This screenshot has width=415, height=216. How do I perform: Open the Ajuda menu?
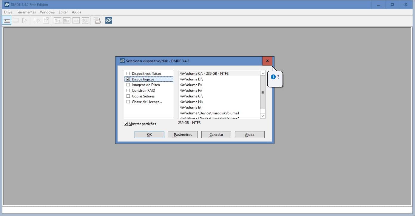[76, 12]
